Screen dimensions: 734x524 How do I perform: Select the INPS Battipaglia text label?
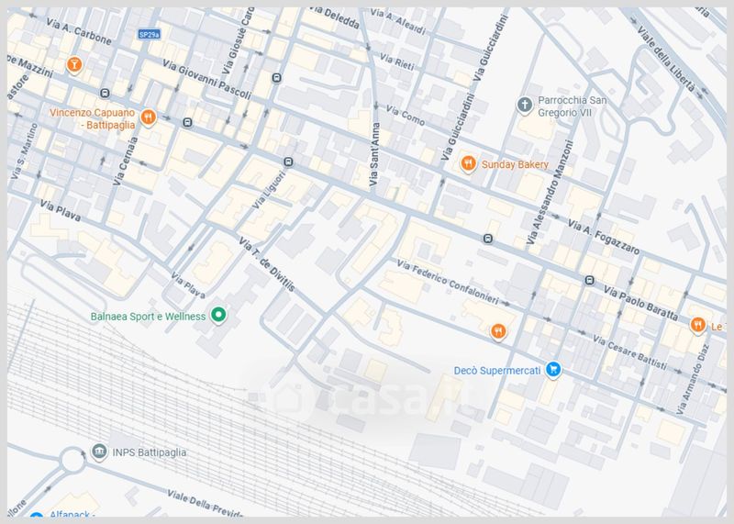coord(150,453)
